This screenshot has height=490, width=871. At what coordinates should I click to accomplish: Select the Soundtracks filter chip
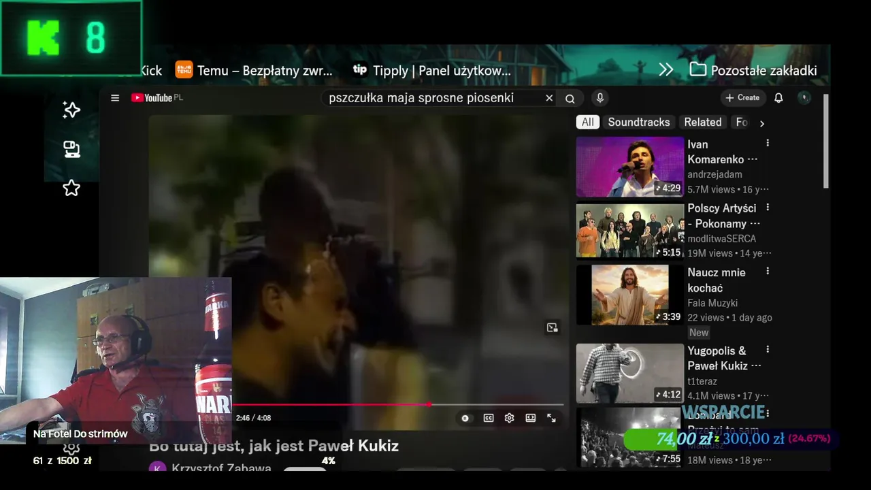(639, 122)
